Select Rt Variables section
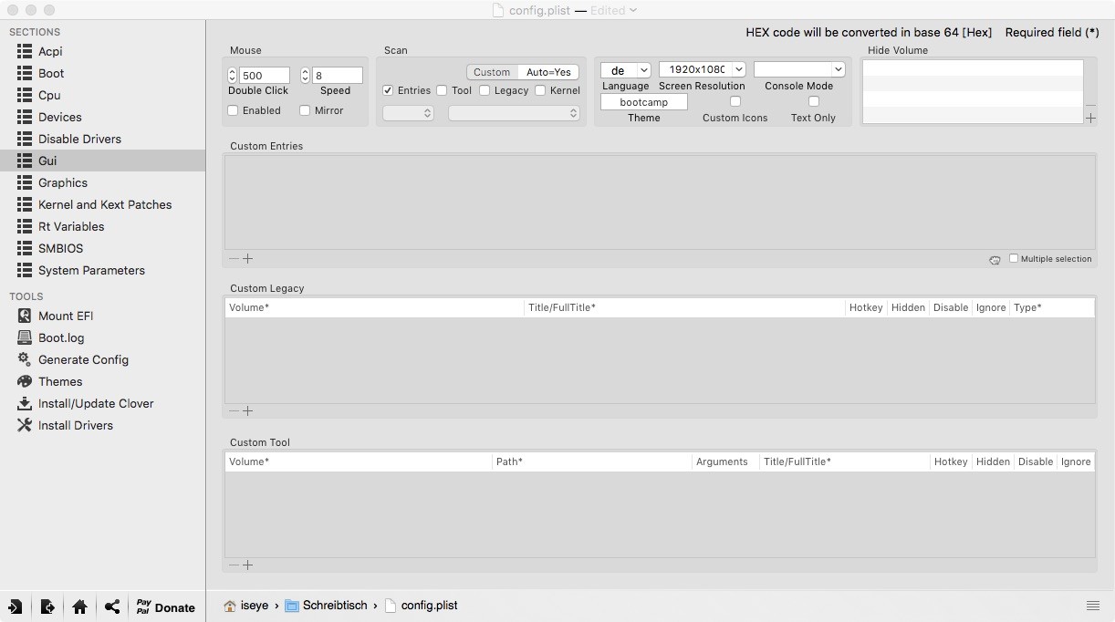The width and height of the screenshot is (1115, 622). click(102, 226)
